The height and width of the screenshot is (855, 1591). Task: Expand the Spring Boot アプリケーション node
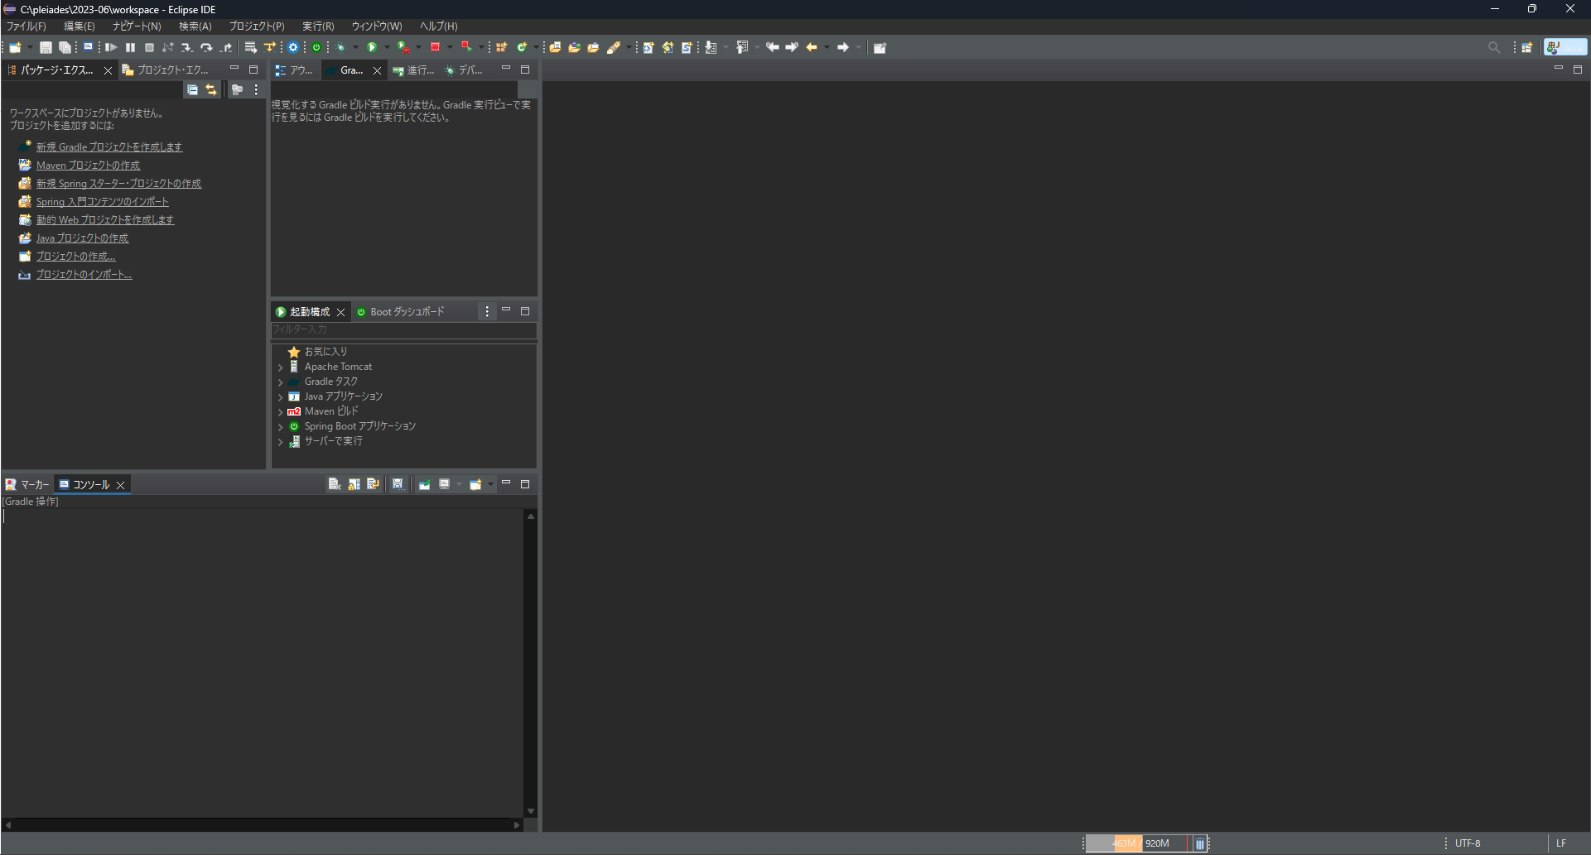pos(281,426)
